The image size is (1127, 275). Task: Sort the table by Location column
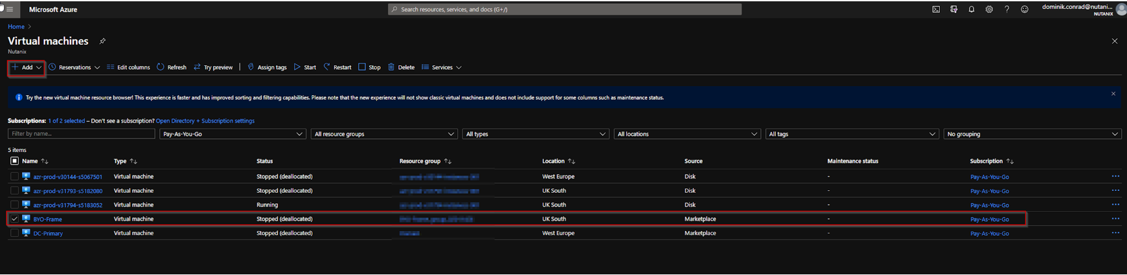click(558, 161)
